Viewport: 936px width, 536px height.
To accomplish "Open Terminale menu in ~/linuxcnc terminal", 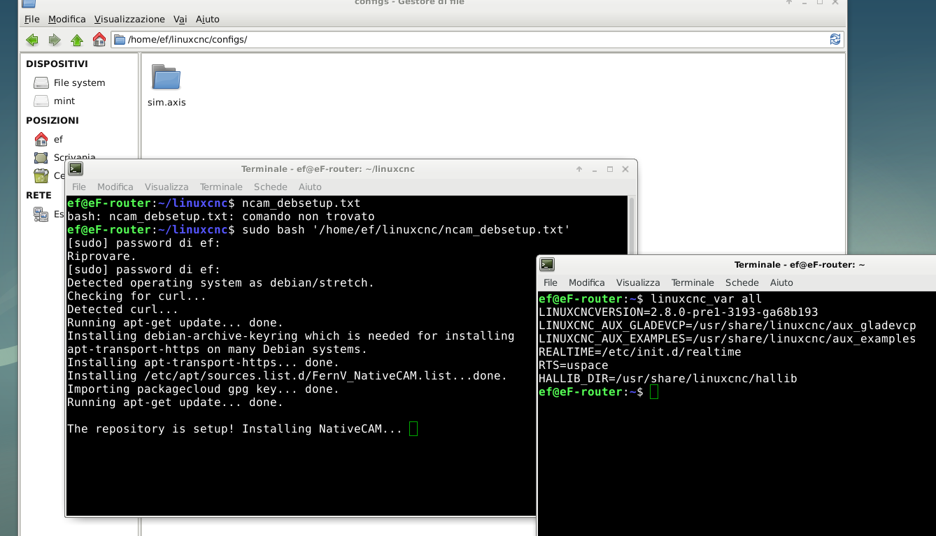I will point(221,187).
